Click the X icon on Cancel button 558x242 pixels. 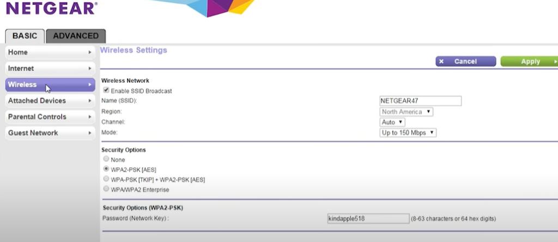441,62
